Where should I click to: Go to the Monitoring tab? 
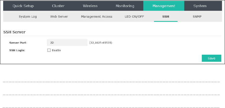coord(125,6)
